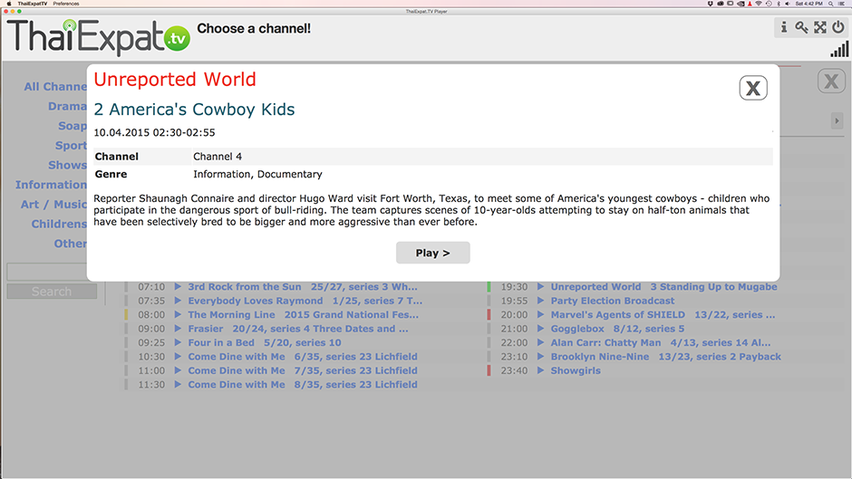Screen dimensions: 852x479
Task: Choose the Information category
Action: click(51, 185)
